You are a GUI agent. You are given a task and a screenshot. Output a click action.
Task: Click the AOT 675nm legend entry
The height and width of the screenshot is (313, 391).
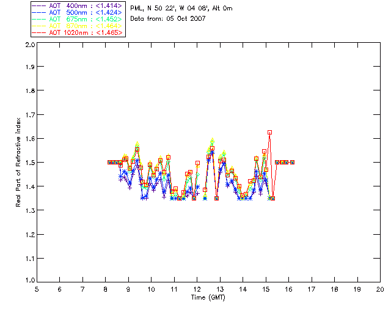click(77, 19)
